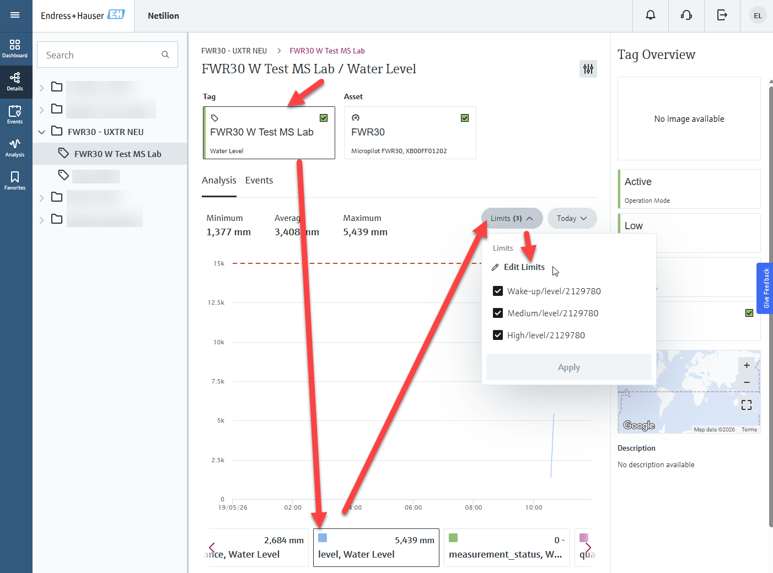Toggle the Wake-up/level/2129780 limit checkbox

point(498,291)
